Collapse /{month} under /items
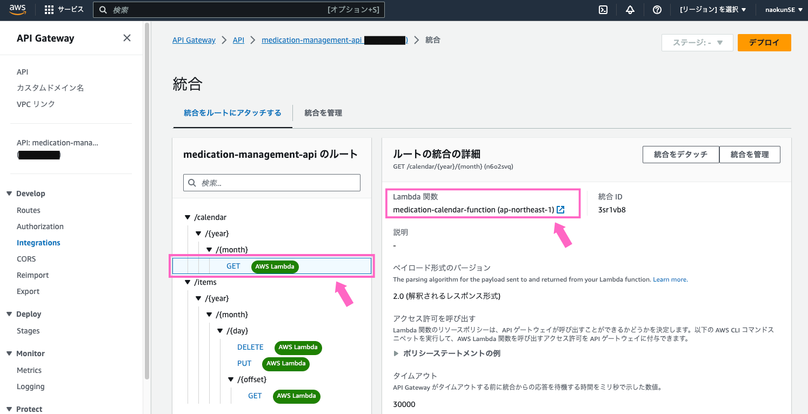Screen dimensions: 808x414 click(x=209, y=315)
